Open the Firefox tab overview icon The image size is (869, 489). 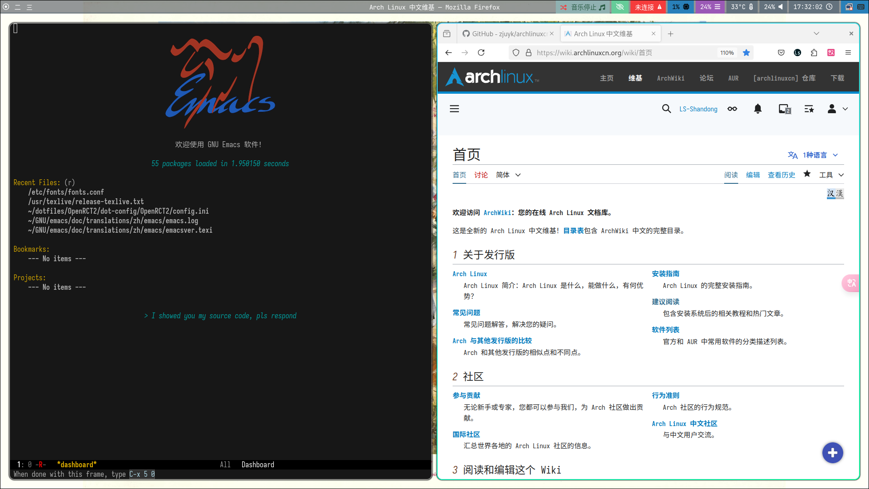[447, 34]
